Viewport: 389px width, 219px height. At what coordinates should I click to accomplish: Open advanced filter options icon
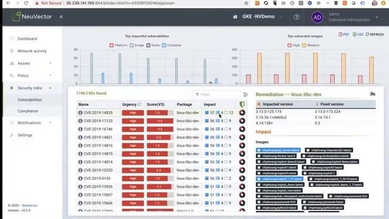coord(246,94)
